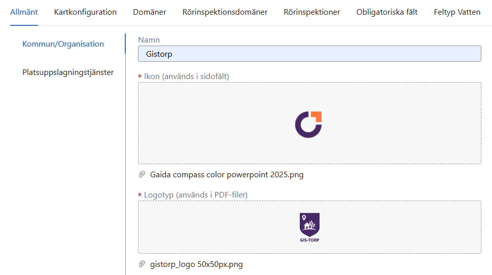Switch to the Kartkonfiguration tab
Image resolution: width=492 pixels, height=275 pixels.
click(85, 12)
